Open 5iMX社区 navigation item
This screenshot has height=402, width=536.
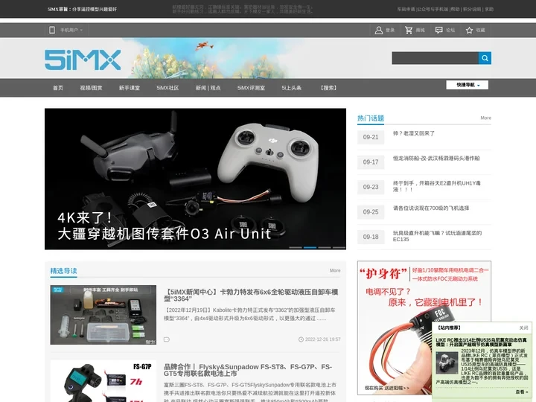click(167, 88)
